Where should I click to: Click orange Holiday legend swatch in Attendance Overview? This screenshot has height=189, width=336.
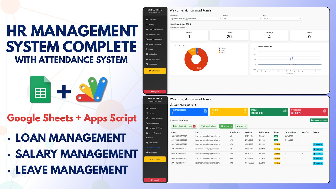[220, 52]
